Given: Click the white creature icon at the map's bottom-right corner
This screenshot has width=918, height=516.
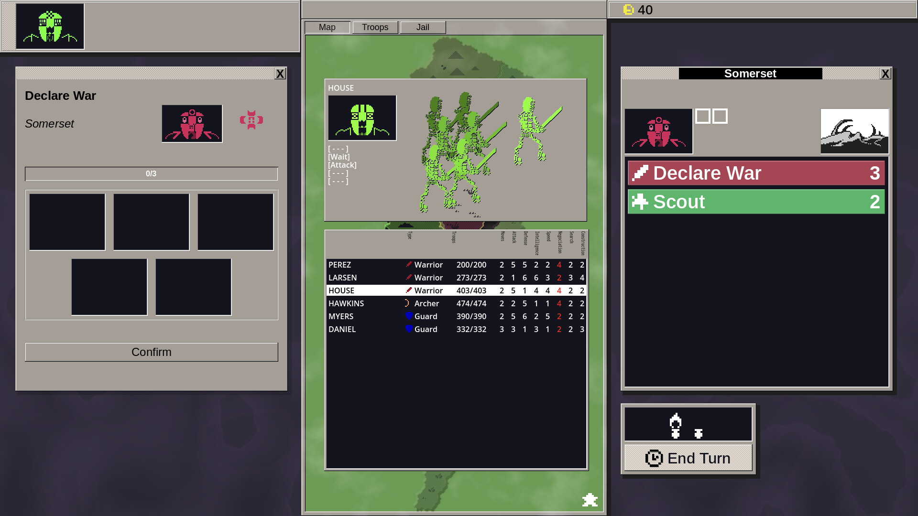Looking at the screenshot, I should pyautogui.click(x=590, y=500).
